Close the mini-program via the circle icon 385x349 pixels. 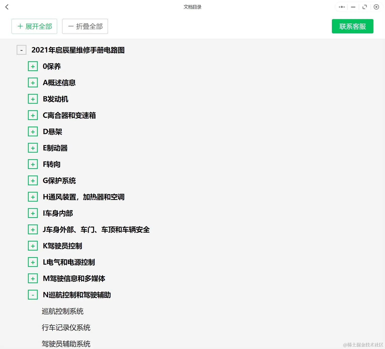pyautogui.click(x=376, y=7)
